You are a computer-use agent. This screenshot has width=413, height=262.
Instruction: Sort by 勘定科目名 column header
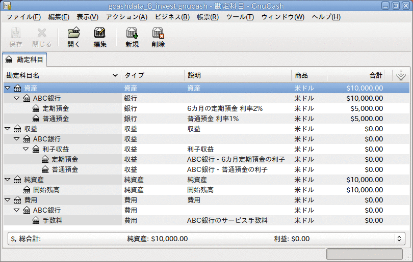[62, 75]
